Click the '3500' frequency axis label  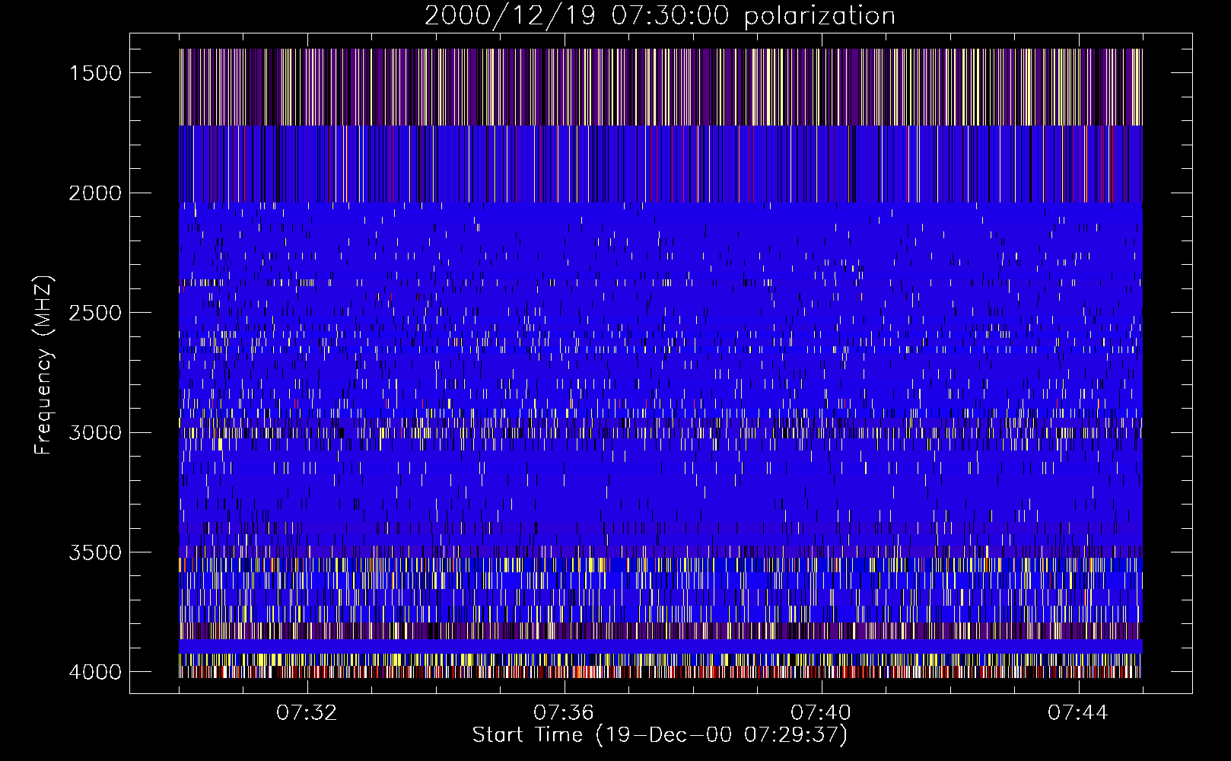[95, 552]
